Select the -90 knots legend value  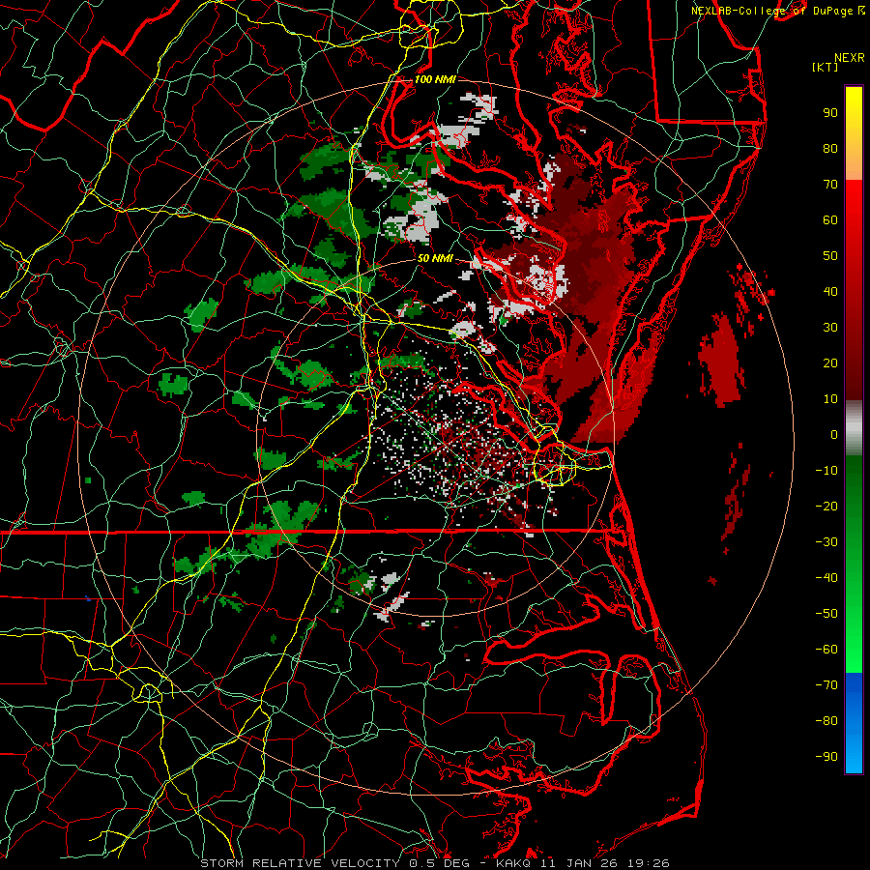tap(826, 757)
